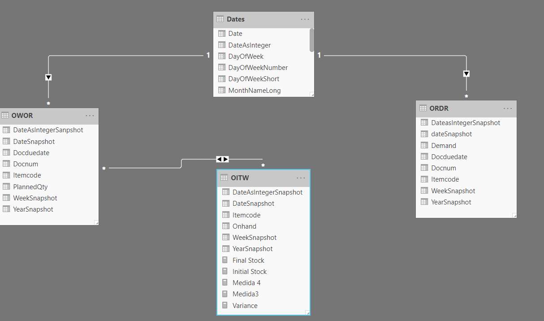Select Itemcode field in ORDR

[x=466, y=179]
